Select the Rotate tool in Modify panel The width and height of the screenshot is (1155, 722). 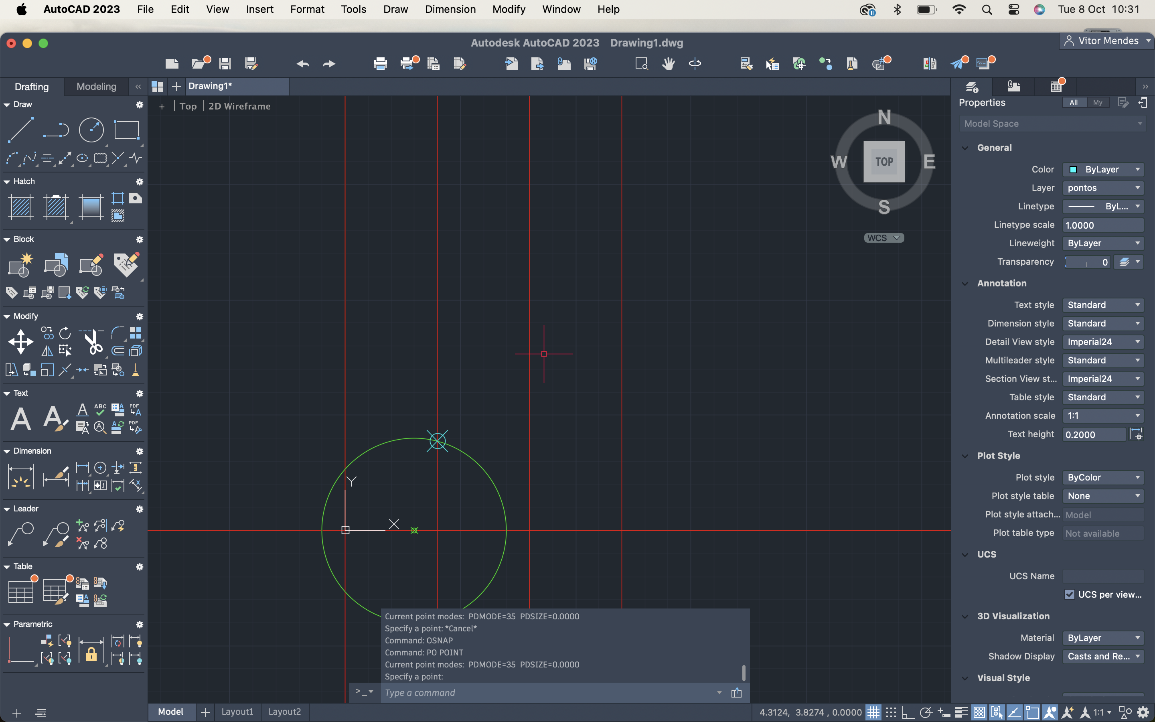[65, 333]
